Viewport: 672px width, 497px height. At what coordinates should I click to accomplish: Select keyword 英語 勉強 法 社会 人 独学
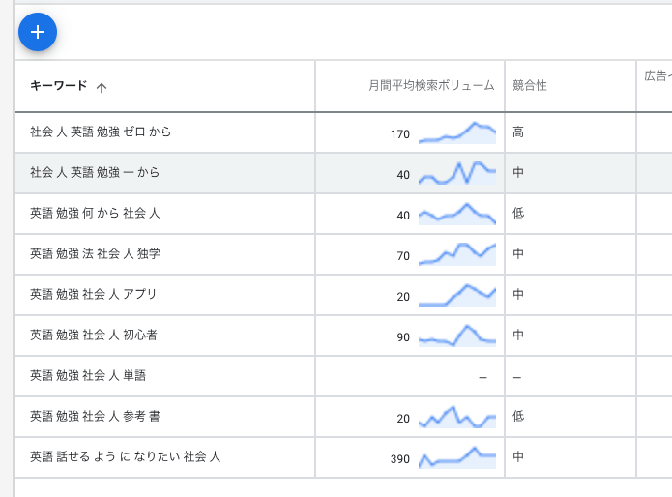pyautogui.click(x=95, y=253)
